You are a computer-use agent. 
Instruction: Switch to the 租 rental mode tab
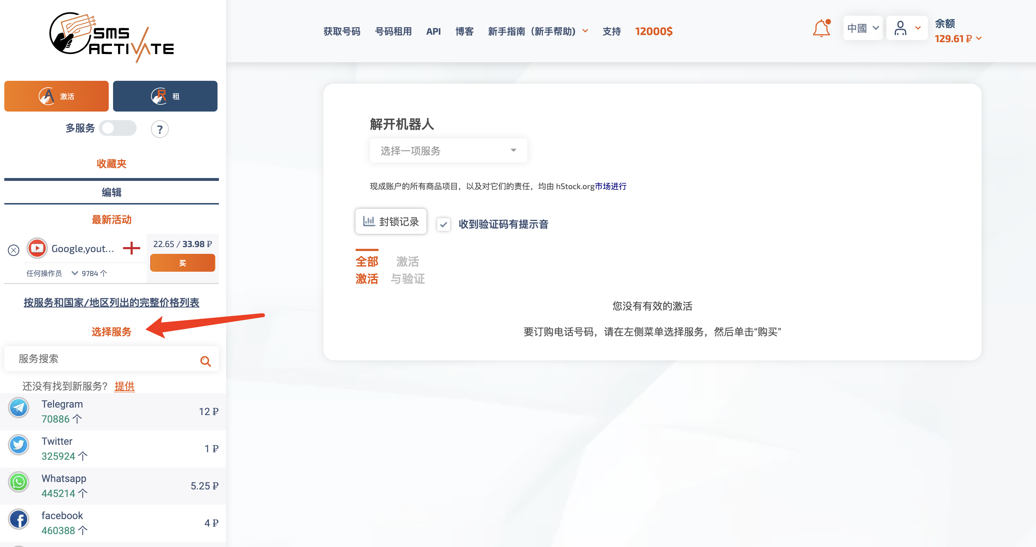click(x=165, y=96)
